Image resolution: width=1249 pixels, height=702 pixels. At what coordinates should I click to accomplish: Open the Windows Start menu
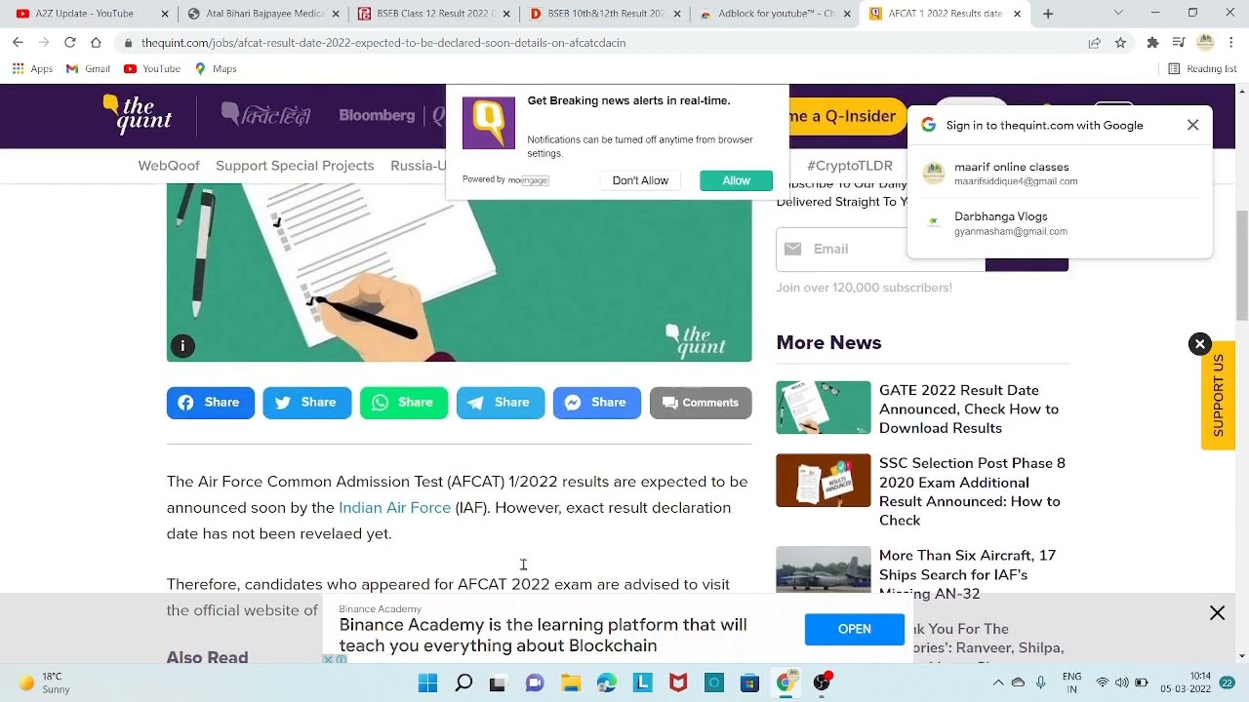pos(427,683)
